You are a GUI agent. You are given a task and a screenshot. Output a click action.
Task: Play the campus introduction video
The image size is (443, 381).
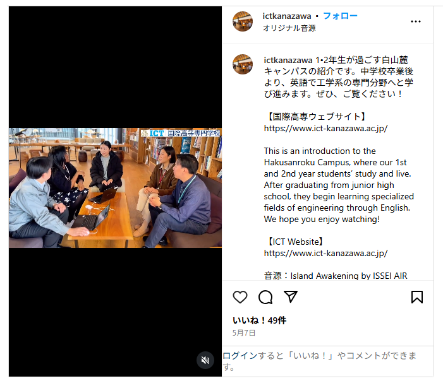pyautogui.click(x=115, y=188)
